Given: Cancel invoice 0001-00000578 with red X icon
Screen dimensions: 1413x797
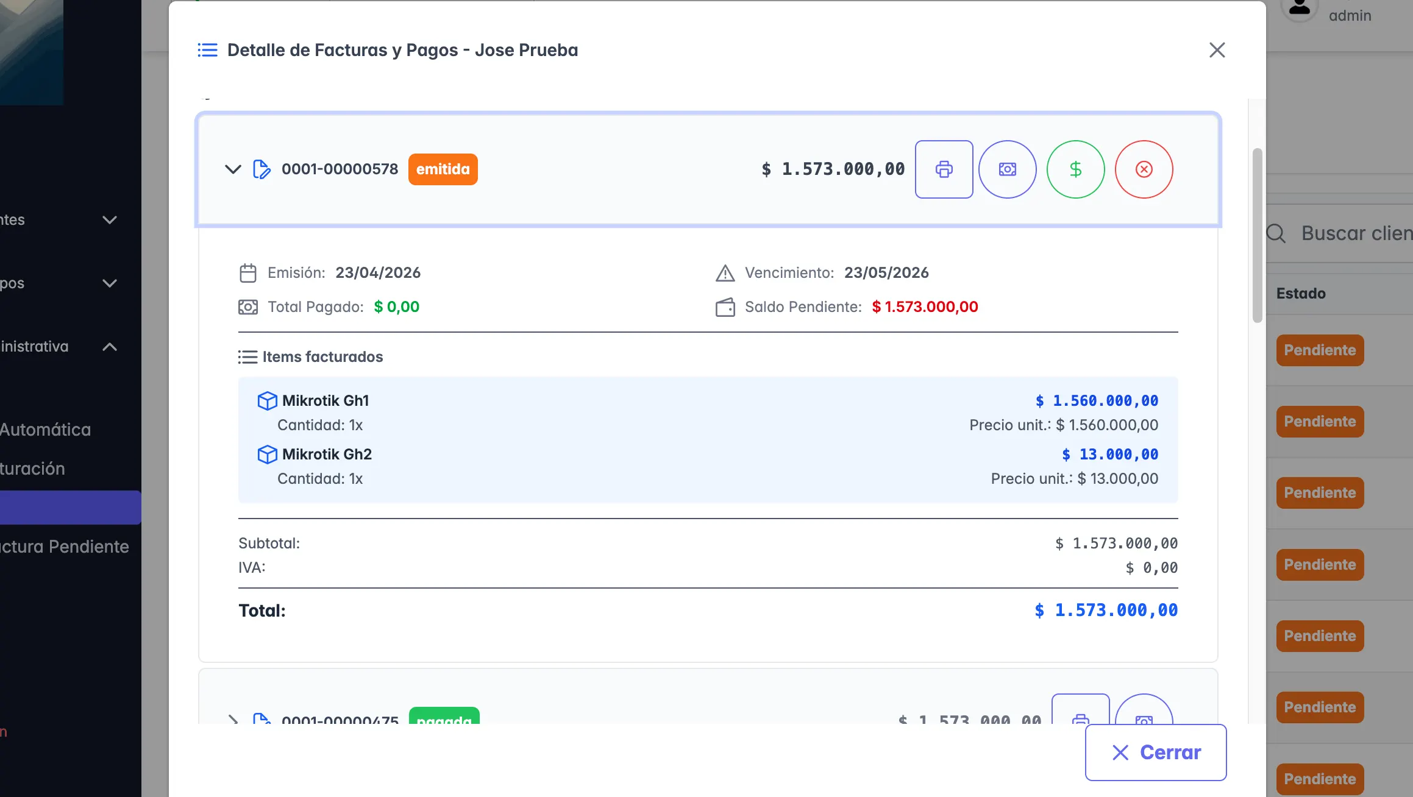Looking at the screenshot, I should (x=1144, y=169).
